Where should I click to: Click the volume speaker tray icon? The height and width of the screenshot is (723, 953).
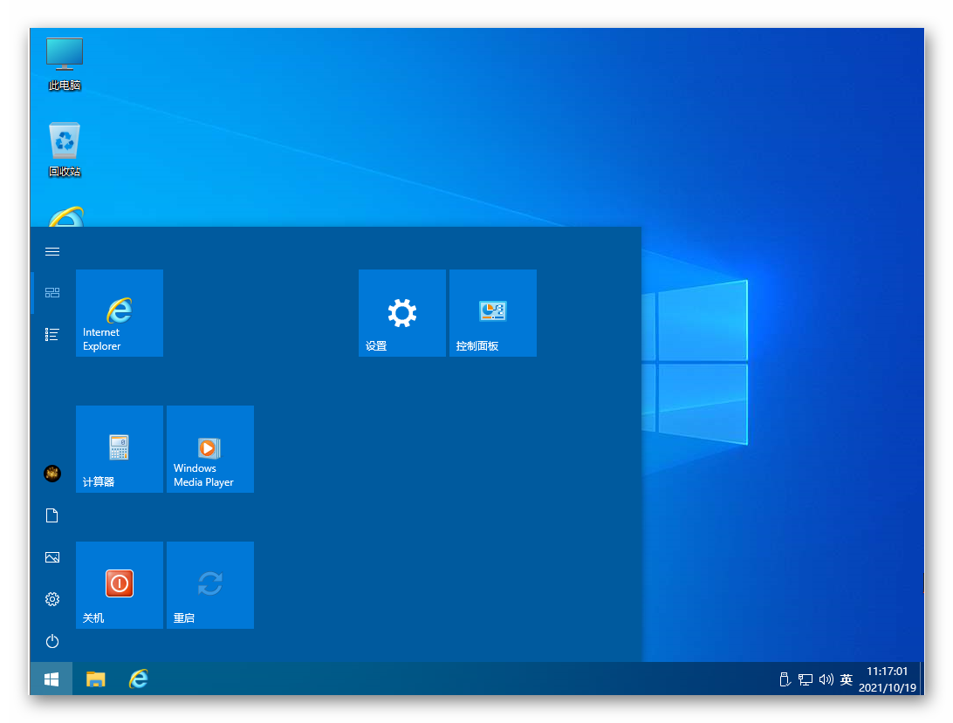(x=826, y=679)
